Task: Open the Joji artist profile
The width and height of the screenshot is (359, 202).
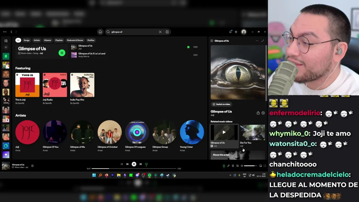Action: 27,136
